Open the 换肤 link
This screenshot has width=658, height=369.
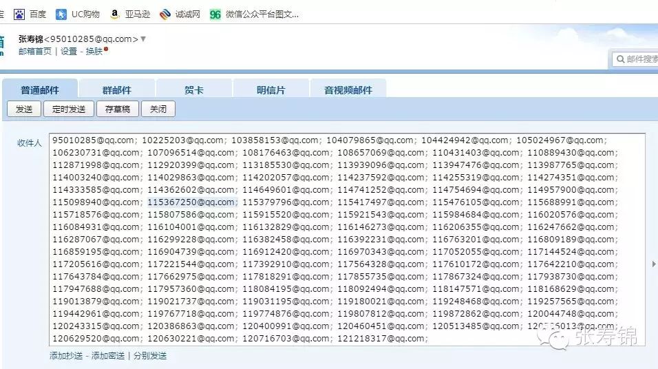pyautogui.click(x=94, y=51)
